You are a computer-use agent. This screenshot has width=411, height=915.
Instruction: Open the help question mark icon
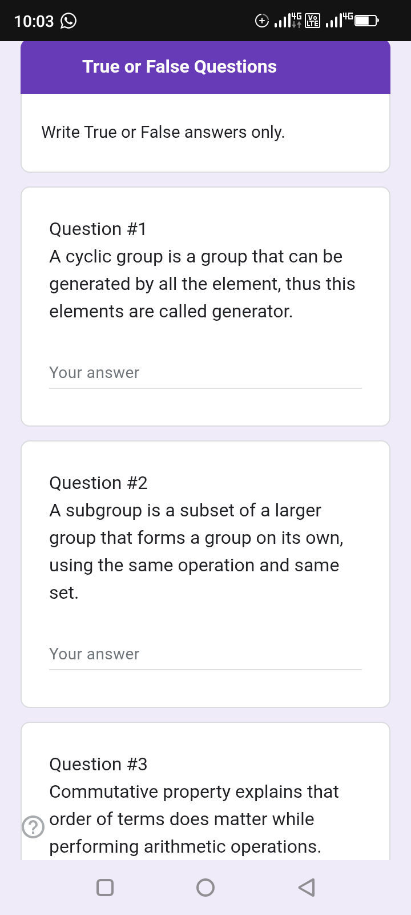tap(33, 827)
